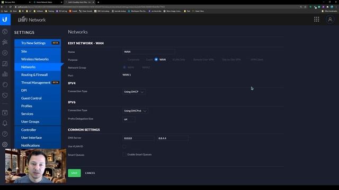339x190 pixels.
Task: Open a new browser tab
Action: coord(98,2)
